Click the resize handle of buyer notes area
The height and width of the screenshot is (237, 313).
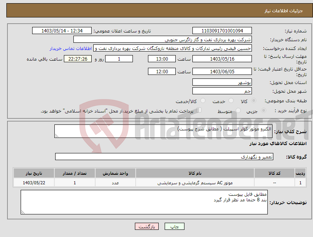[23, 212]
